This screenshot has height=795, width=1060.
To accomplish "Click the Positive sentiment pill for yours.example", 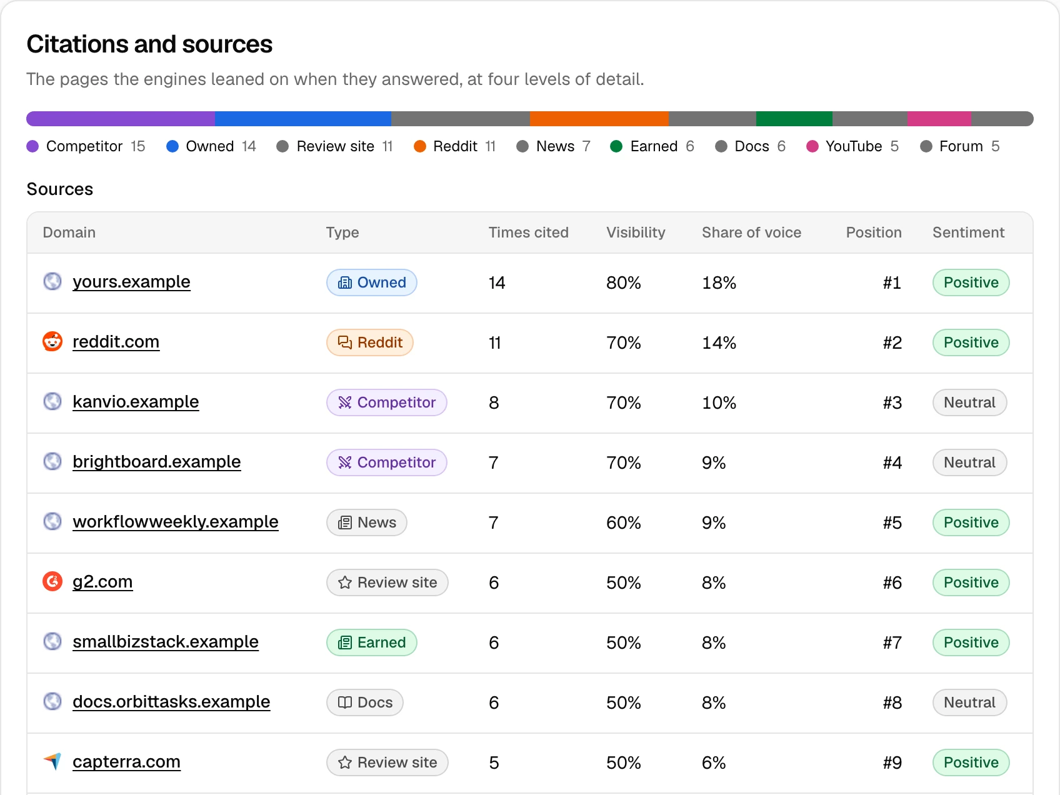I will (971, 282).
